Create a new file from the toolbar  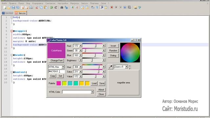tap(5, 8)
